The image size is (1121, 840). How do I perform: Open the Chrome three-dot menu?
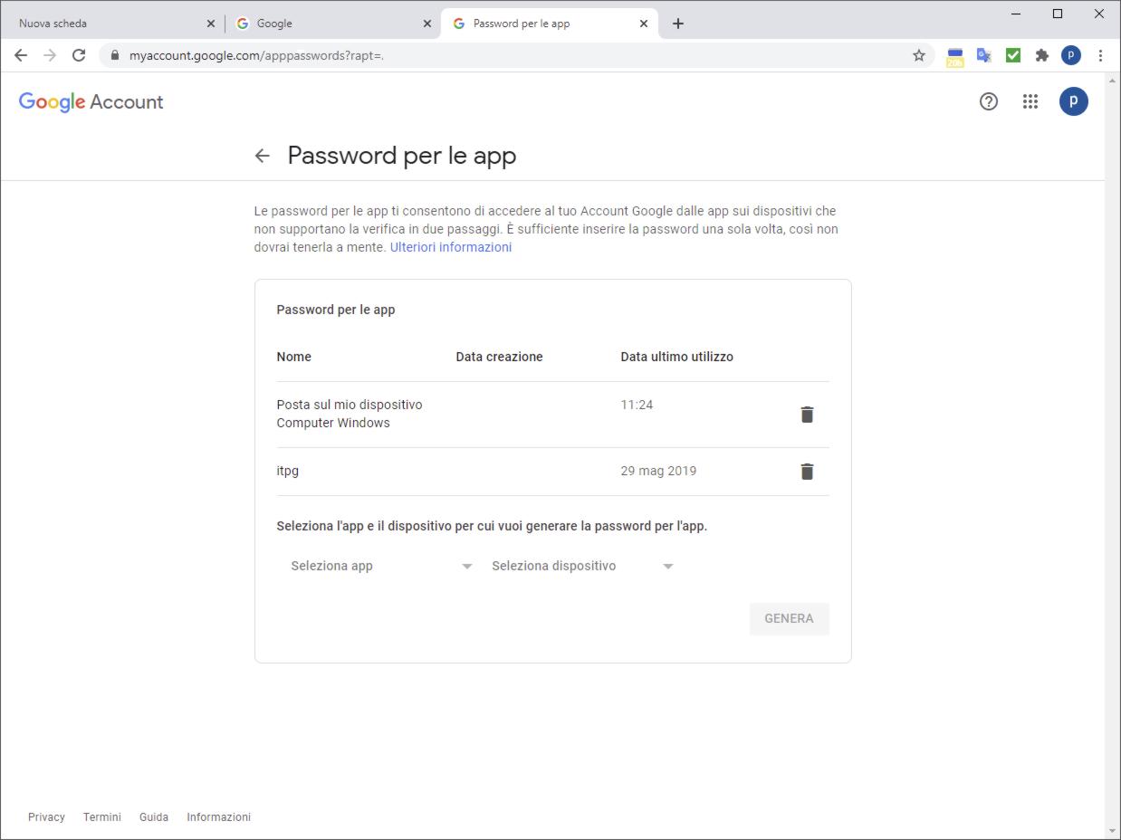(1100, 55)
